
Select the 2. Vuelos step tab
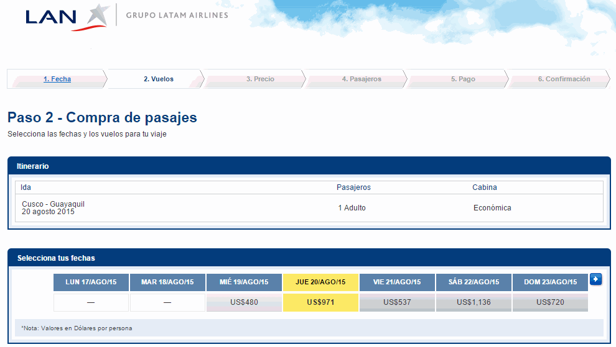[159, 79]
